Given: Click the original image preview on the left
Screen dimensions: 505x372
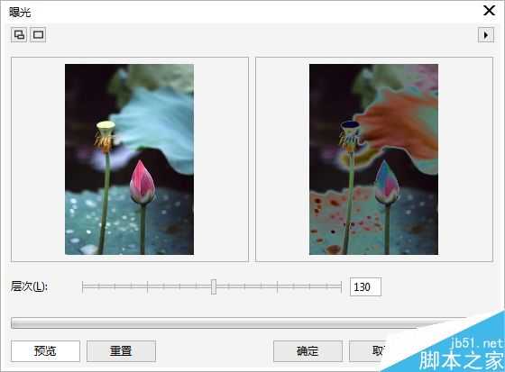Looking at the screenshot, I should tap(129, 159).
